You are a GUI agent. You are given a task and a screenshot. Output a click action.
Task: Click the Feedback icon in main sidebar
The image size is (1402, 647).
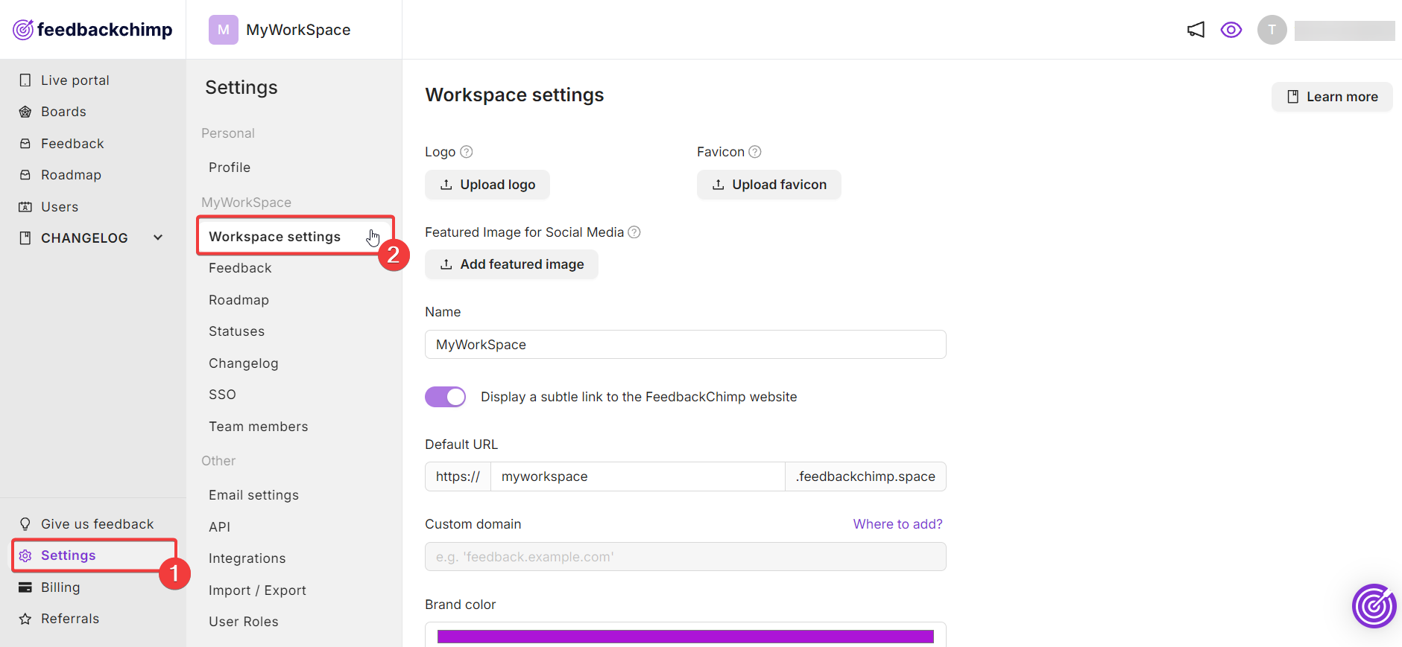[x=25, y=144]
